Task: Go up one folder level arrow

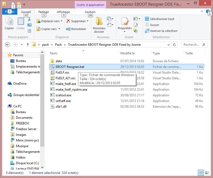Action: 28,45
